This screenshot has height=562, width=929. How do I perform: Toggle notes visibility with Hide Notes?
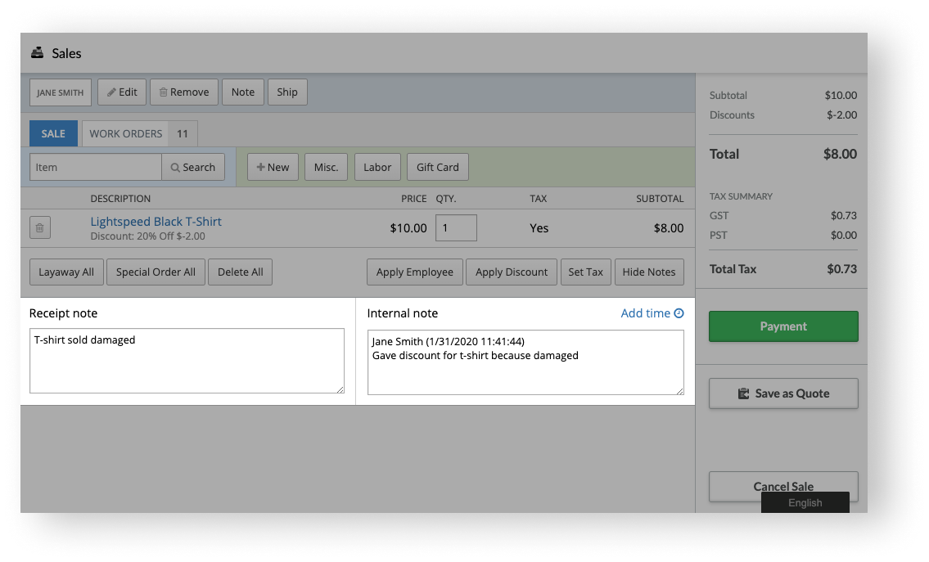click(649, 272)
